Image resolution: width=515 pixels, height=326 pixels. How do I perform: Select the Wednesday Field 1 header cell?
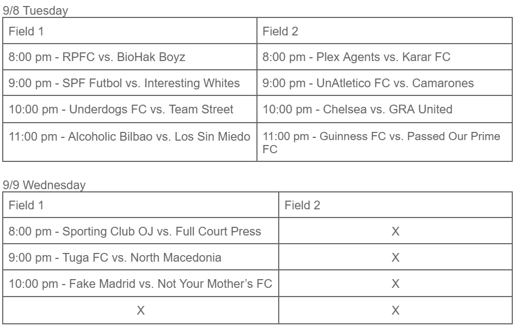tap(140, 205)
